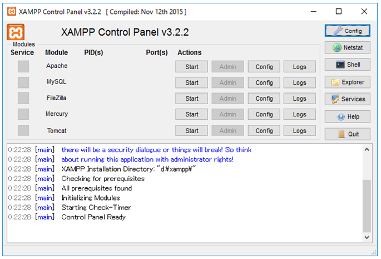Open Config options for Apache
The image size is (381, 259).
(x=264, y=67)
